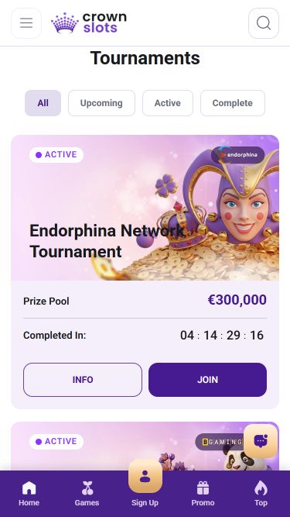Image resolution: width=290 pixels, height=517 pixels.
Task: Show only Active tournaments
Action: [168, 103]
